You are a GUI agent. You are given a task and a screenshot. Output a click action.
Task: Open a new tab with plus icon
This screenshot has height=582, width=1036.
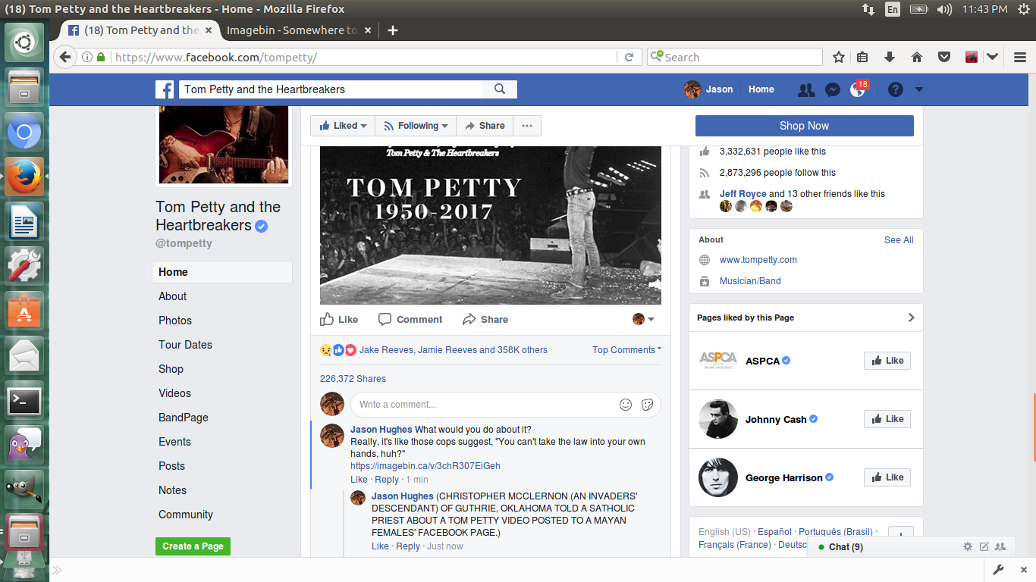(x=392, y=30)
